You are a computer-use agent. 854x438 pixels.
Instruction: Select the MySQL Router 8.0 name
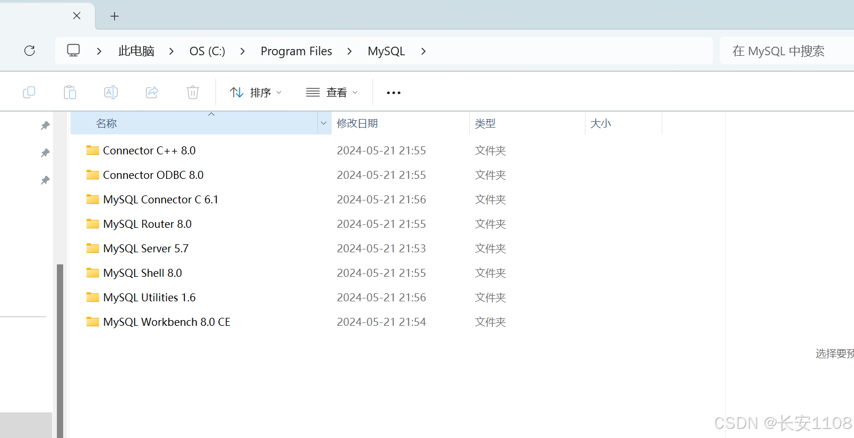(147, 224)
